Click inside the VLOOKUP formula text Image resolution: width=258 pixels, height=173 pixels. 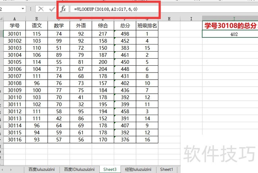tap(106, 9)
